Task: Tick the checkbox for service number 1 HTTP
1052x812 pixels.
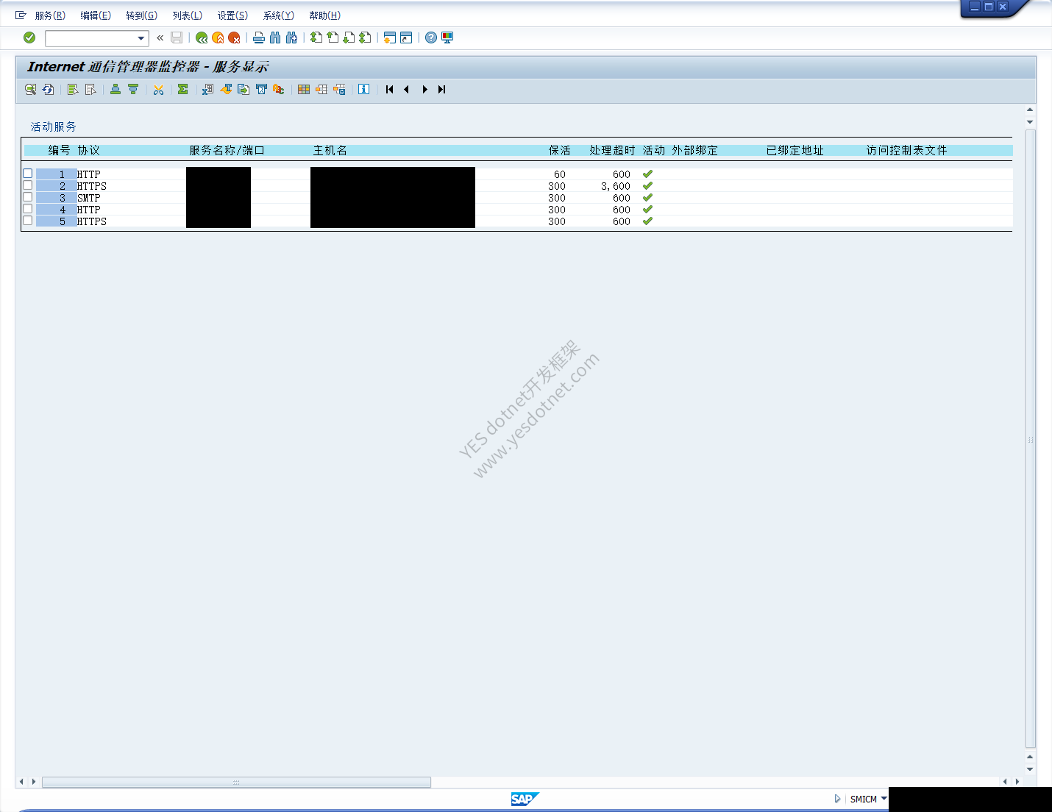Action: 28,174
